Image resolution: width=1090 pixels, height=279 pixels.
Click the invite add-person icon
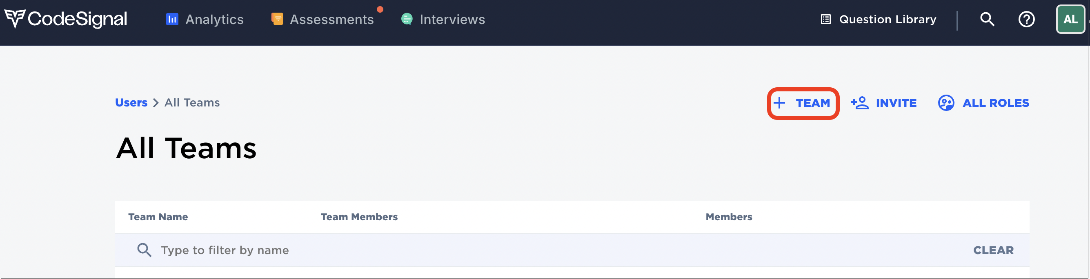click(x=859, y=103)
